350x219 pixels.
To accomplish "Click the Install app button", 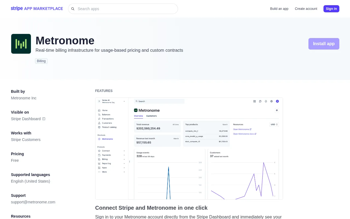I will point(324,44).
